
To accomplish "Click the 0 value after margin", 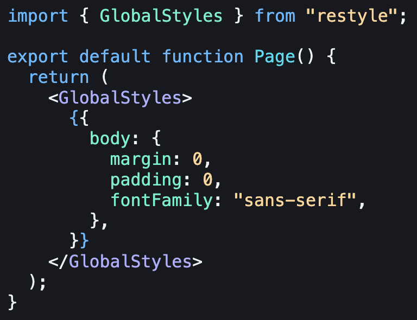I will 197,159.
